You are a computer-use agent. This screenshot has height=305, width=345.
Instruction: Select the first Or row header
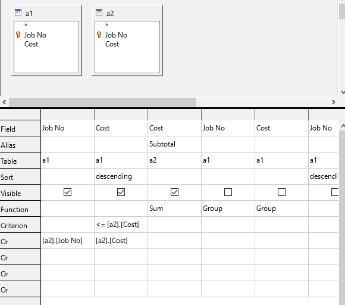[20, 241]
